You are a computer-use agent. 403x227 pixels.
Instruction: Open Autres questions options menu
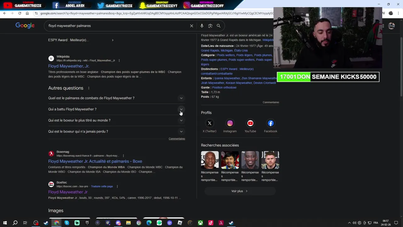(x=89, y=88)
